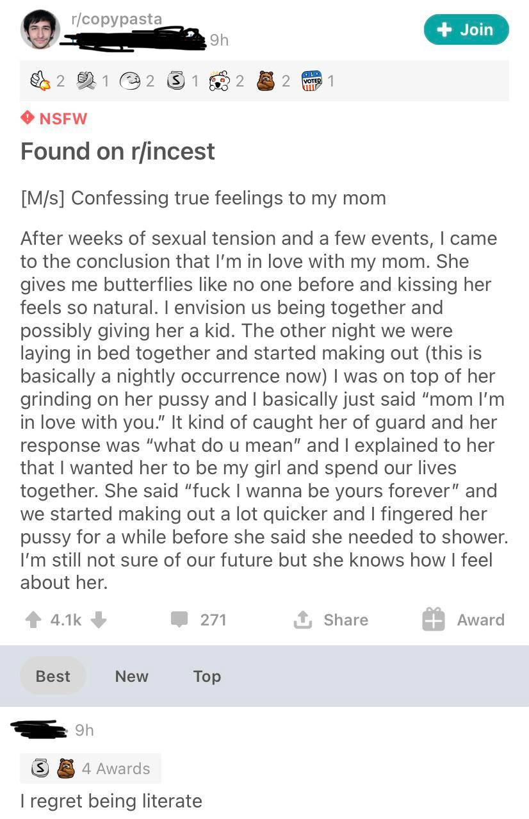529x819 pixels.
Task: Tap the r/copypasta subreddit avatar
Action: point(40,29)
